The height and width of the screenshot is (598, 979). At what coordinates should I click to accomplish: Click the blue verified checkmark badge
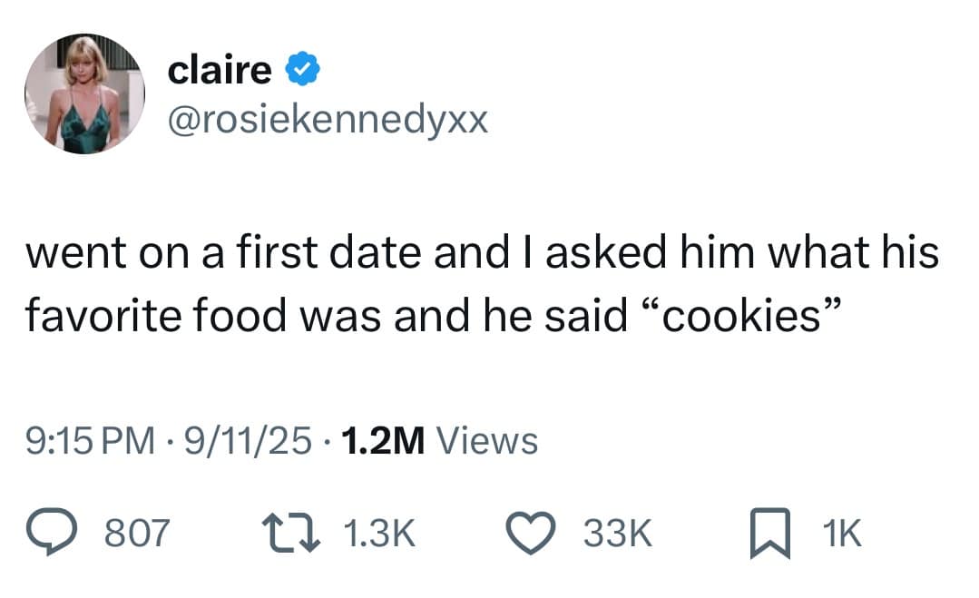[x=301, y=70]
